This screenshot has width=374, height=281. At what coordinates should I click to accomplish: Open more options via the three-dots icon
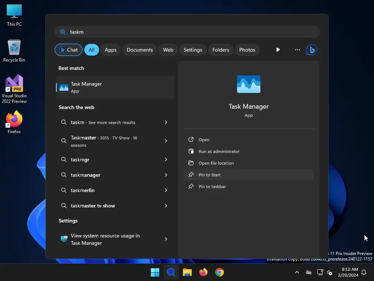click(x=297, y=50)
